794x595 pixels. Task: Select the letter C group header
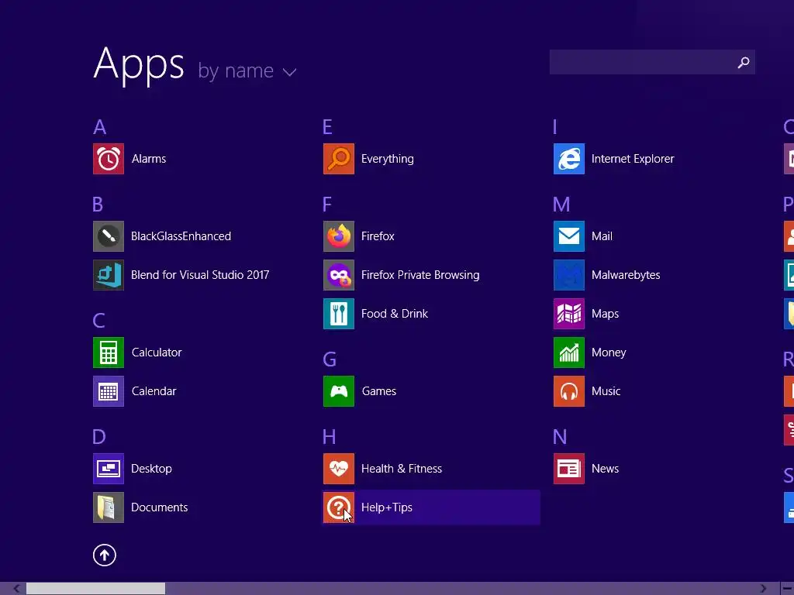point(98,321)
